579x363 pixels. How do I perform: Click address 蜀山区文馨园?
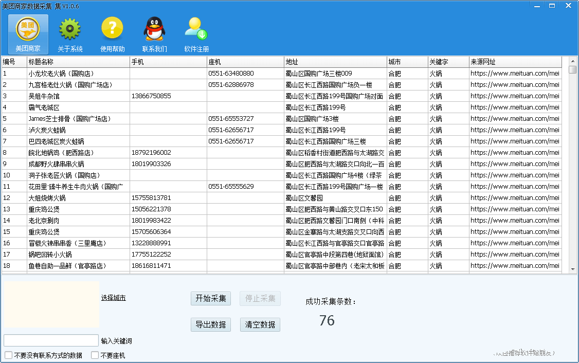pyautogui.click(x=304, y=198)
